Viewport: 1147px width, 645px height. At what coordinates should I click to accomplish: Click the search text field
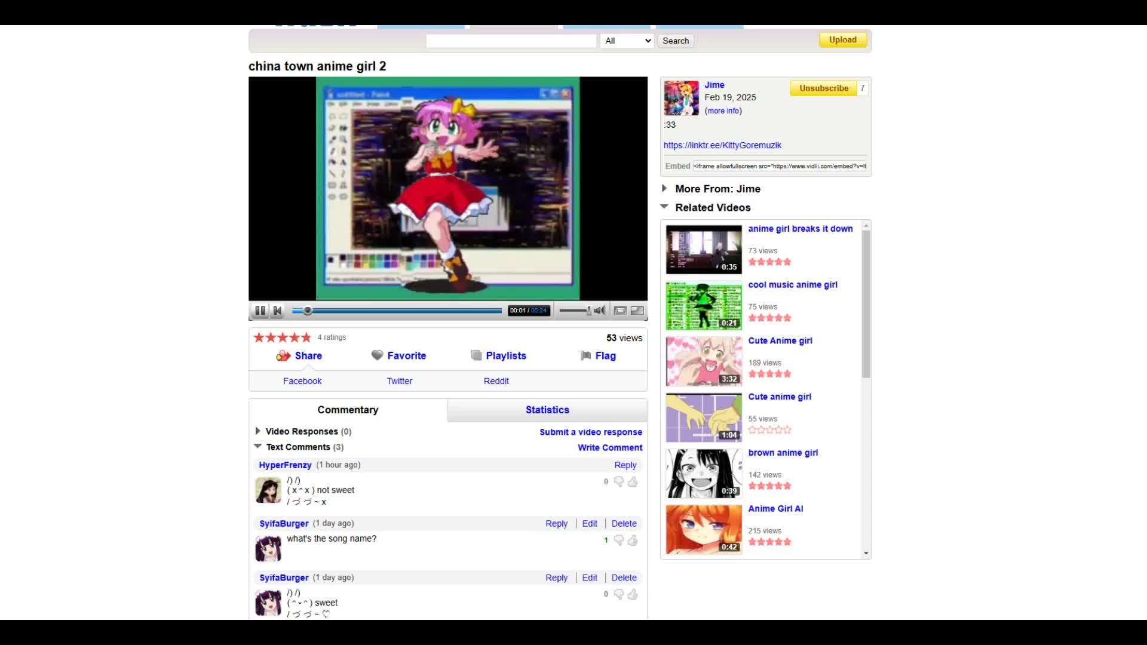[x=511, y=41]
